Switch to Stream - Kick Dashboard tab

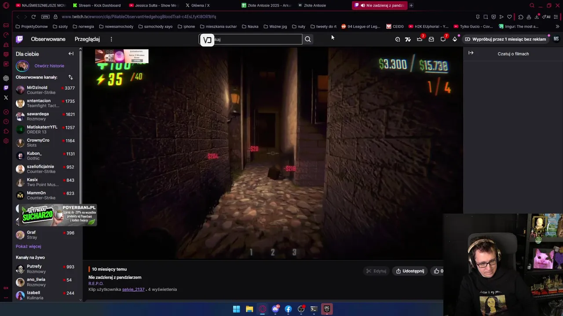pyautogui.click(x=96, y=5)
